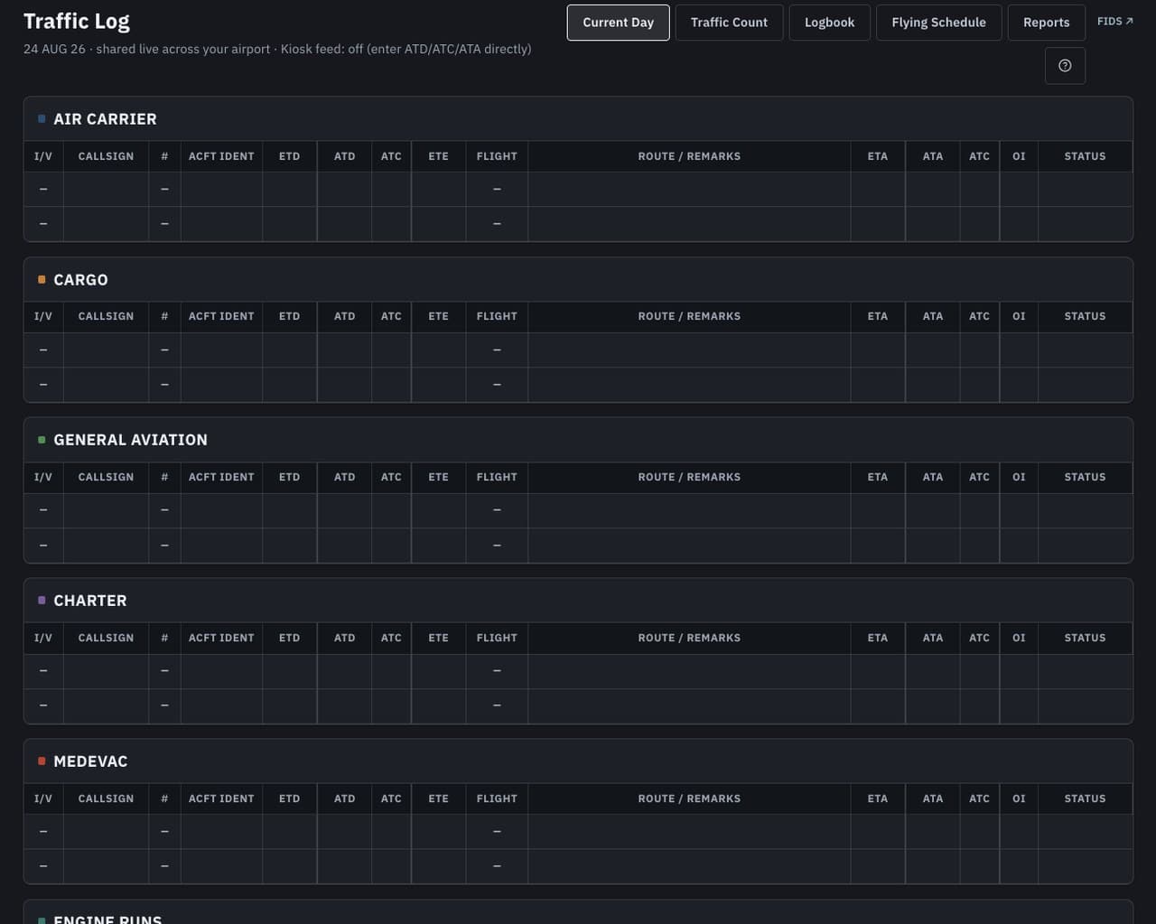Click the ATD header in General Aviation table

[344, 477]
